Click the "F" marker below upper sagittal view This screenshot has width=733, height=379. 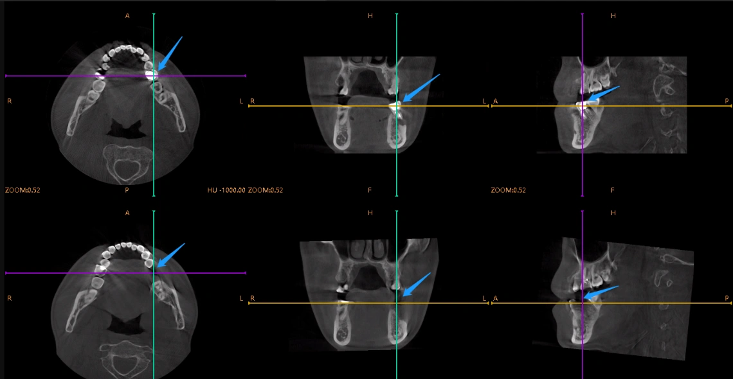[x=613, y=190]
